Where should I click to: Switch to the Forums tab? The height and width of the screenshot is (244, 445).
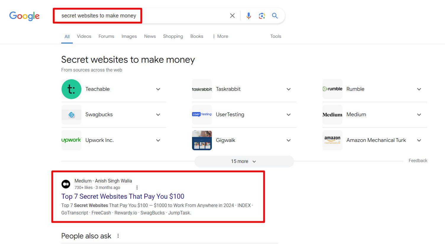click(x=106, y=36)
